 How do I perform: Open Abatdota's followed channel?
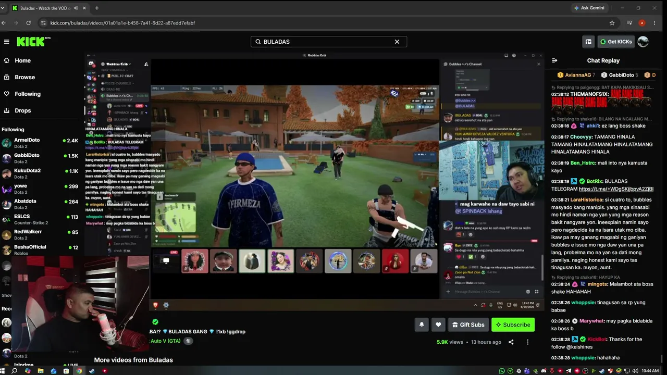click(x=41, y=204)
